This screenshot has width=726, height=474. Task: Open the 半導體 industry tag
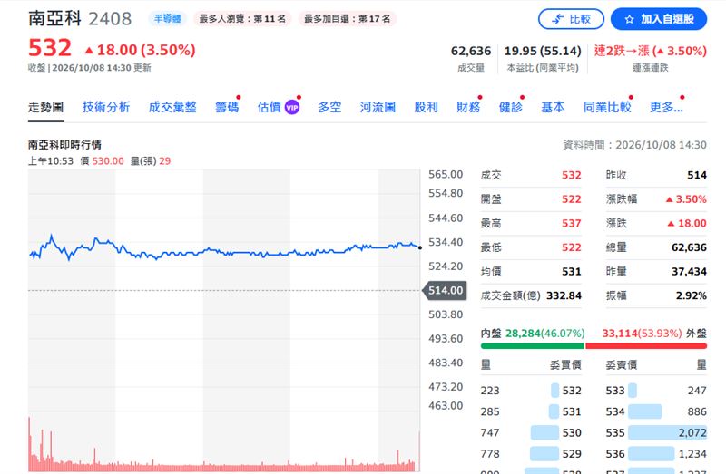click(167, 18)
